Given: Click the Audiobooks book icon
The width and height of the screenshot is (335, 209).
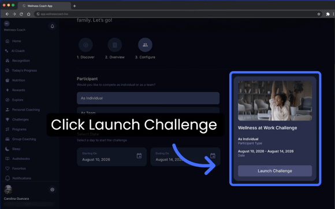Looking at the screenshot, I should coord(8,159).
